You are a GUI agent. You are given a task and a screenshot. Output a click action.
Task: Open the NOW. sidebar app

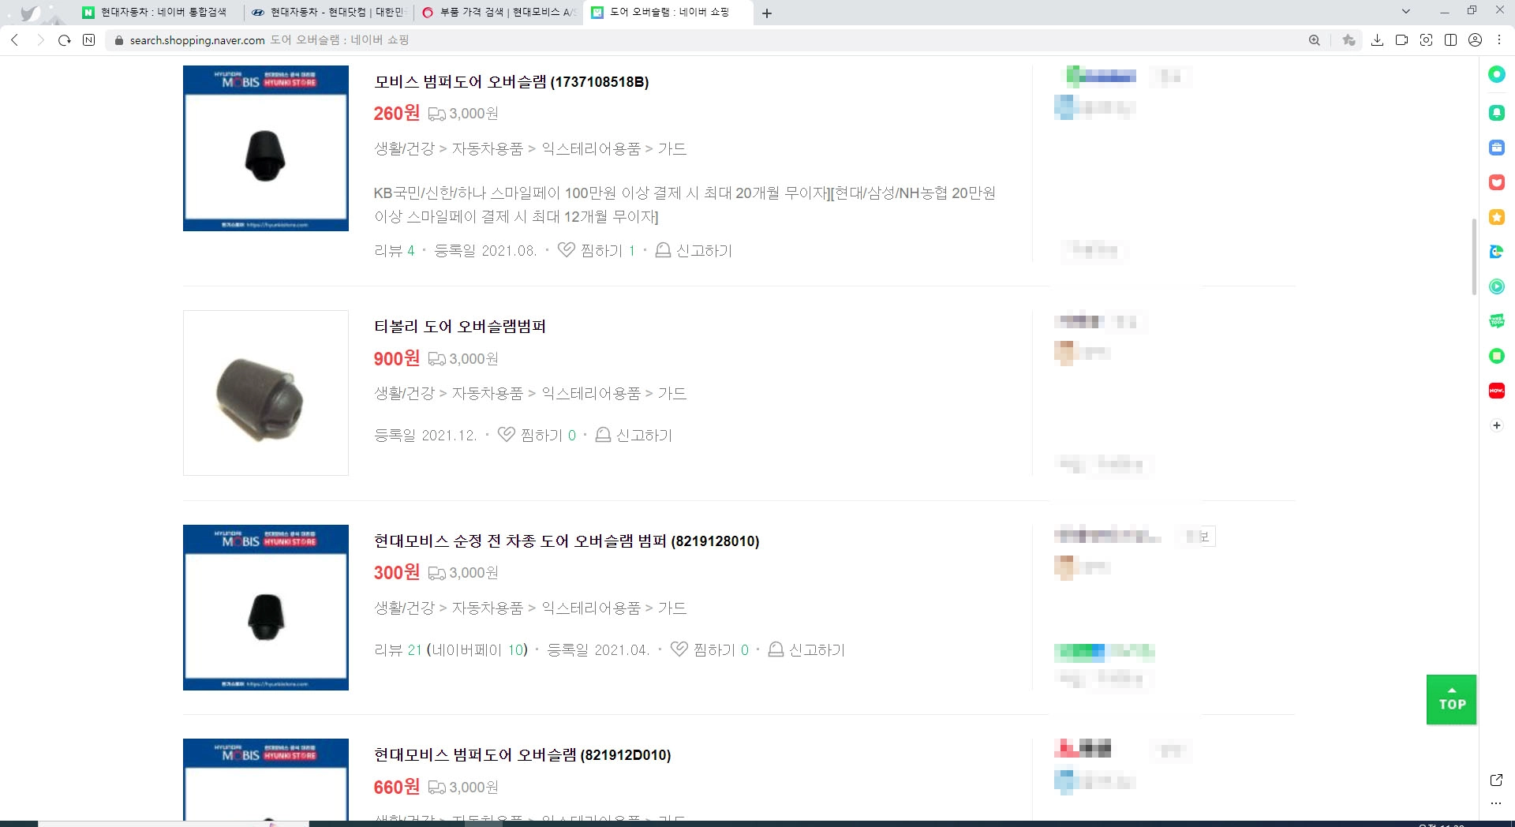(x=1497, y=391)
